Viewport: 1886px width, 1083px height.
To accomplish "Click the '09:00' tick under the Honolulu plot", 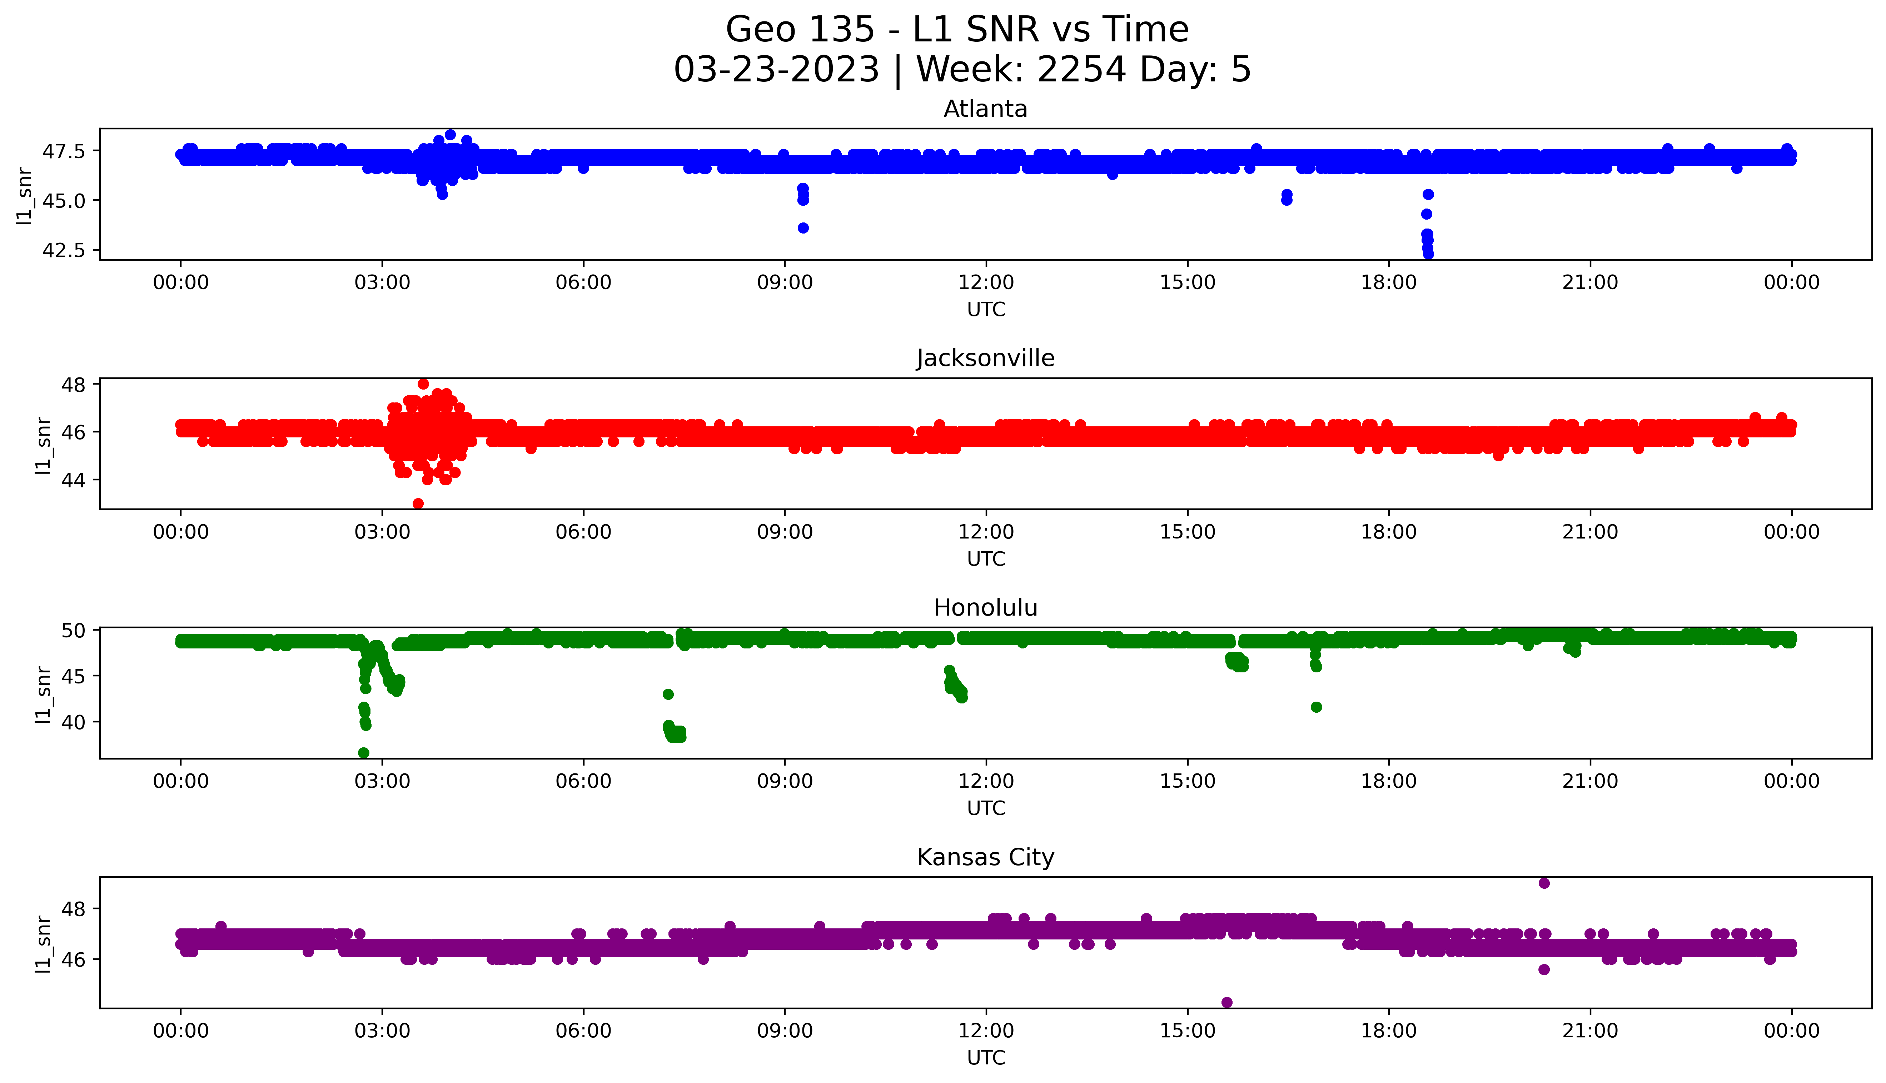I will click(x=785, y=781).
